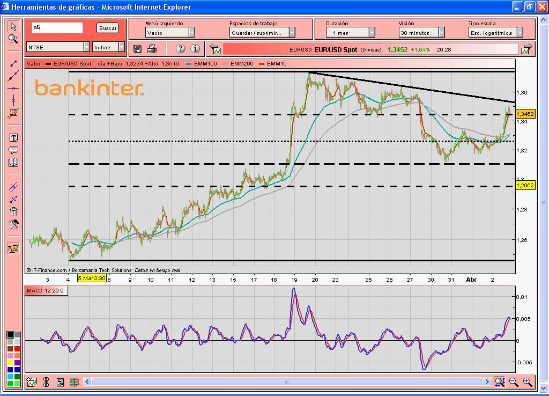549x396 pixels.
Task: Select the red color swatch
Action: [17, 349]
